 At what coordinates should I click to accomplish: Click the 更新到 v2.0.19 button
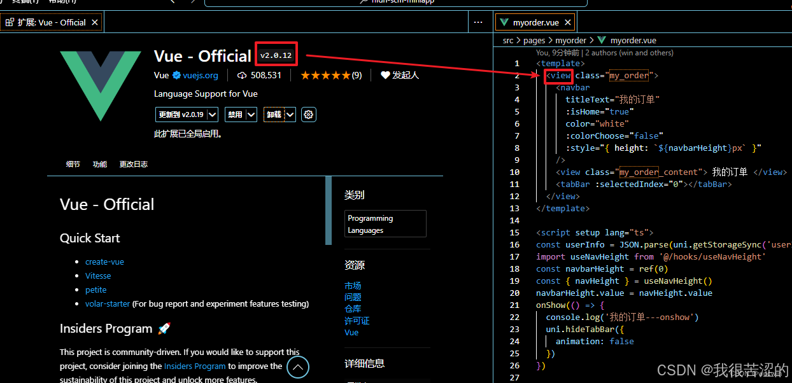[x=181, y=115]
